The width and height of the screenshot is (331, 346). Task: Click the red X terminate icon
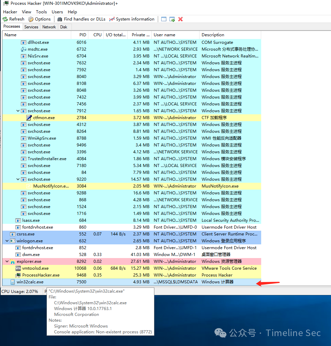(180, 19)
